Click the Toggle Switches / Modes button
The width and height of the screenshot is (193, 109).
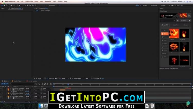pyautogui.click(x=33, y=102)
